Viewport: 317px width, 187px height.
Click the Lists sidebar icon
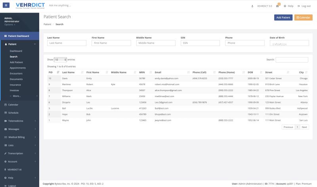coord(6,145)
